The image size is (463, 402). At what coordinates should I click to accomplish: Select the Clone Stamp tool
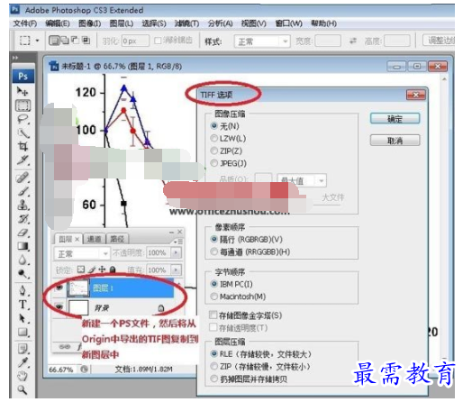coord(23,205)
